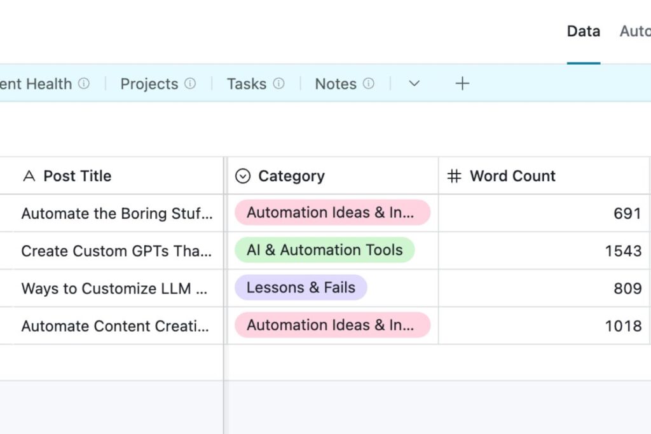Click the text field icon beside Post Title

[29, 176]
